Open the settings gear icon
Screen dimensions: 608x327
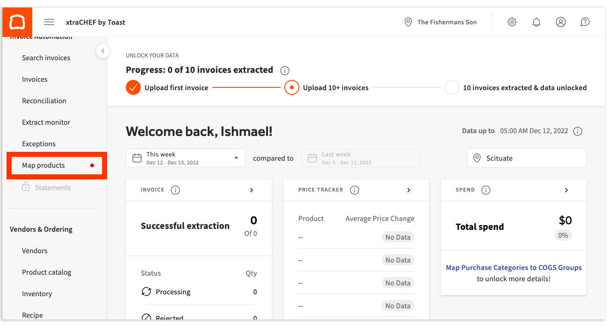point(512,22)
